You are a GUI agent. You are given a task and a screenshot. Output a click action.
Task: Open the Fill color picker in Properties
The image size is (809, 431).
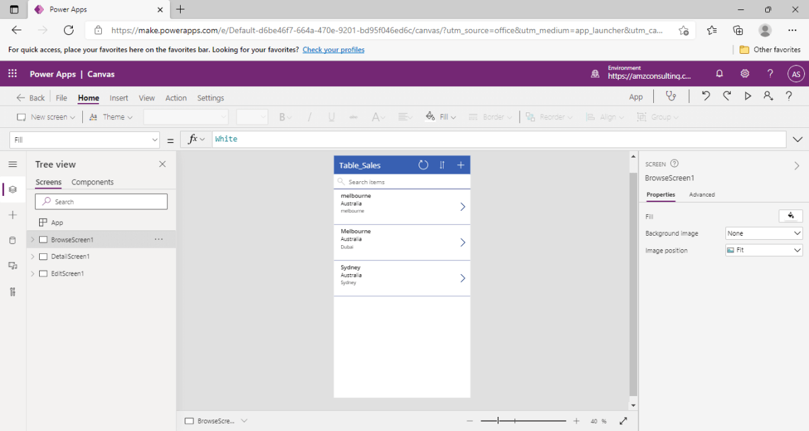point(790,215)
